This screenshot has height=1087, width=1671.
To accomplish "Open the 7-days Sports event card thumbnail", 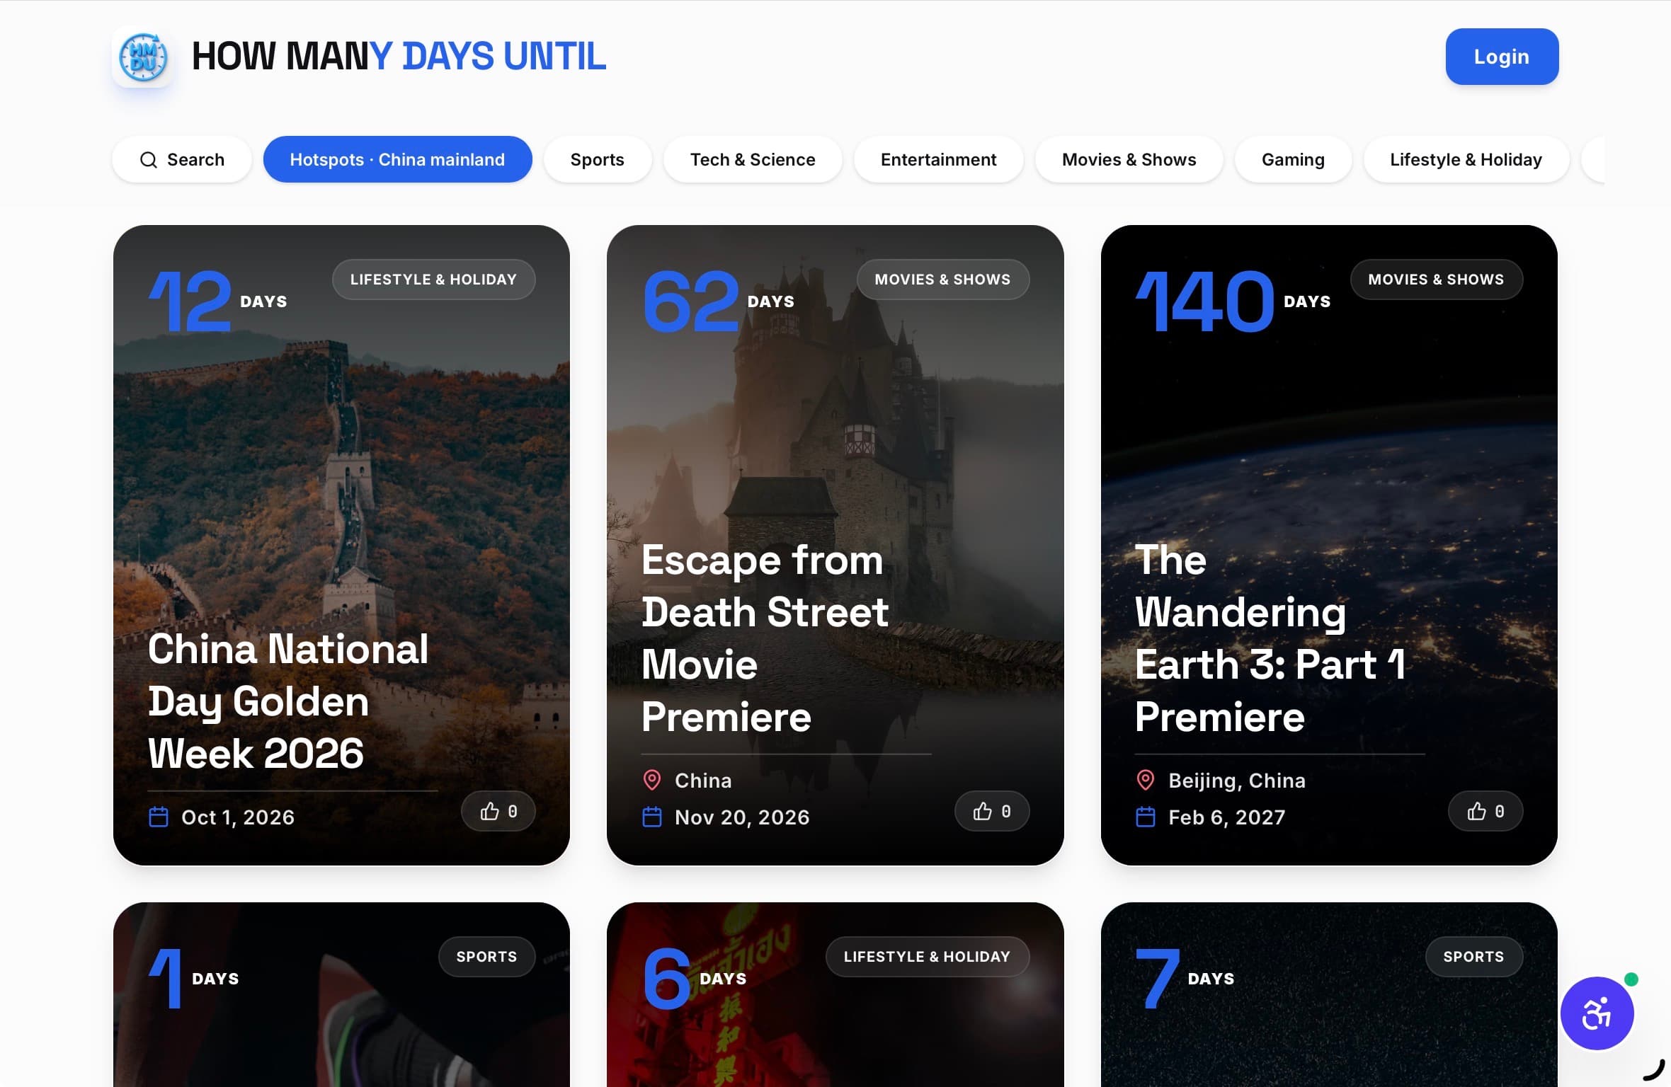I will pyautogui.click(x=1329, y=994).
